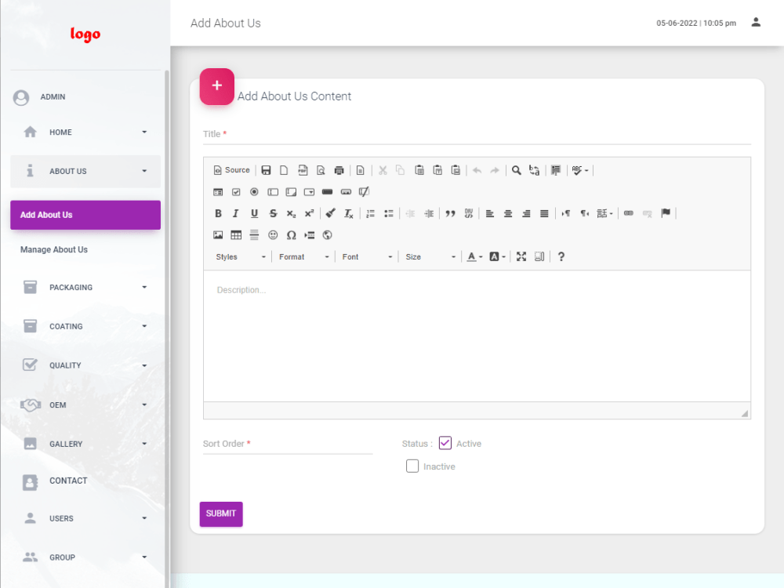Image resolution: width=784 pixels, height=588 pixels.
Task: Apply Superscript formatting
Action: pyautogui.click(x=310, y=213)
